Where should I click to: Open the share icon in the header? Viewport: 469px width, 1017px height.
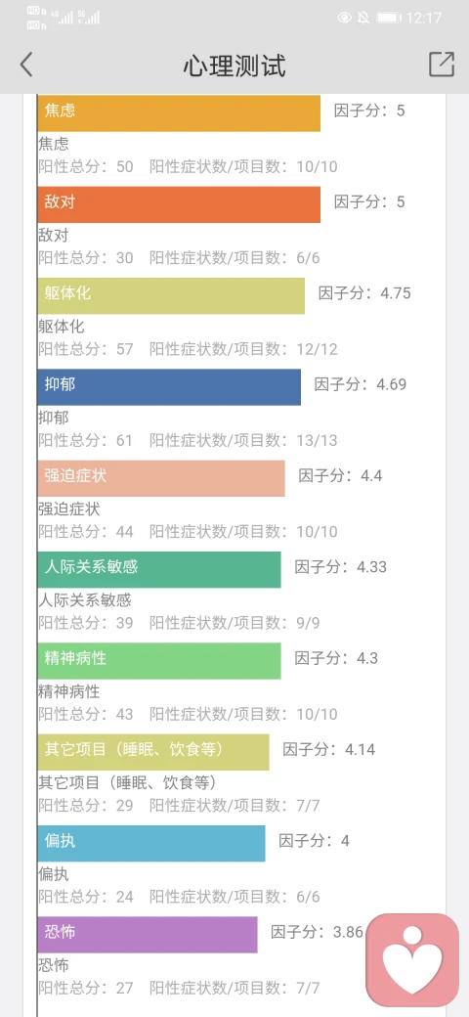tap(442, 65)
